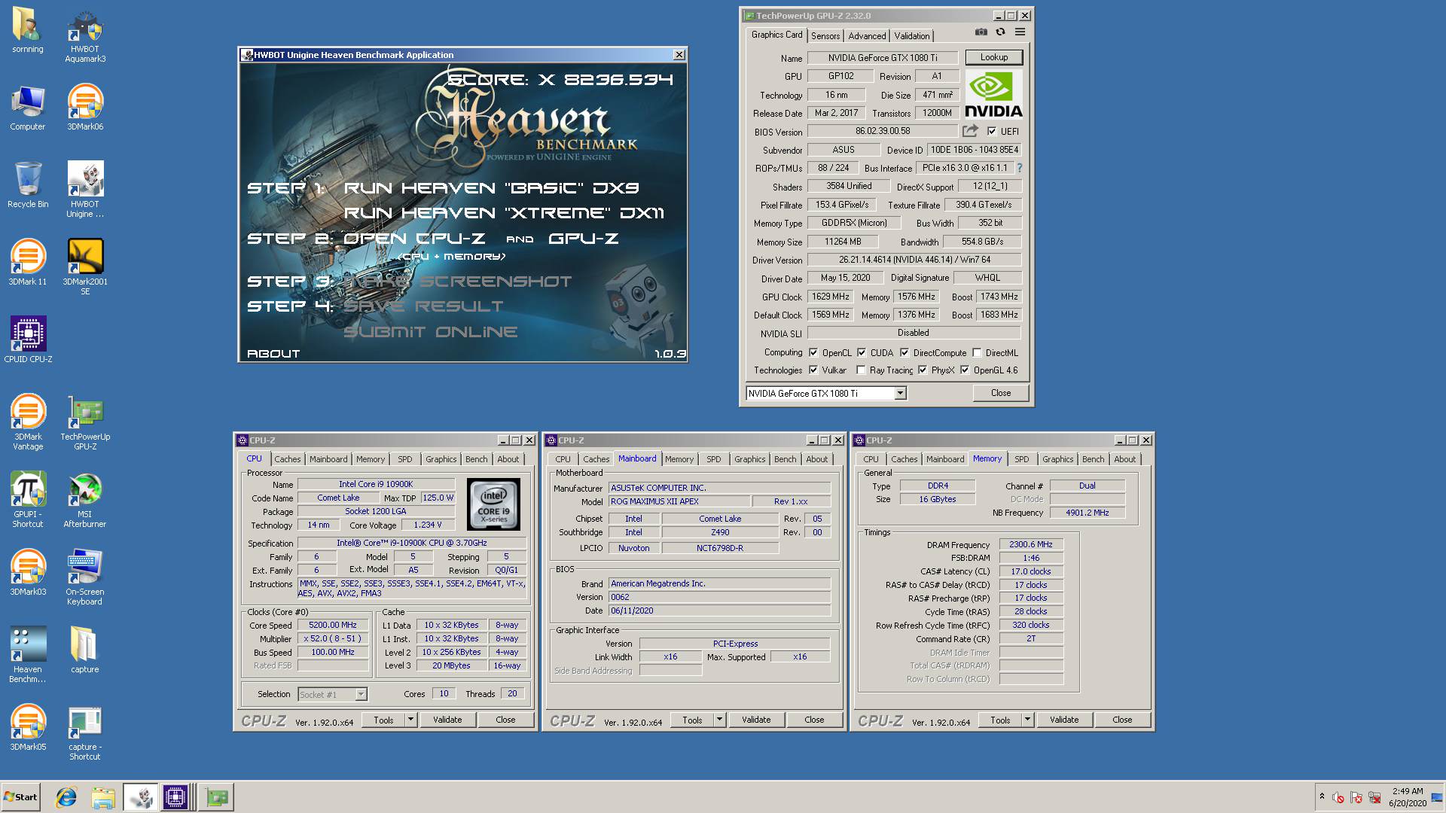Toggle the OpenCL checkbox
This screenshot has width=1446, height=813.
coord(813,352)
